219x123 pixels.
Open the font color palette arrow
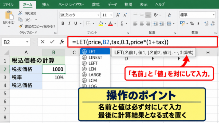115,24
